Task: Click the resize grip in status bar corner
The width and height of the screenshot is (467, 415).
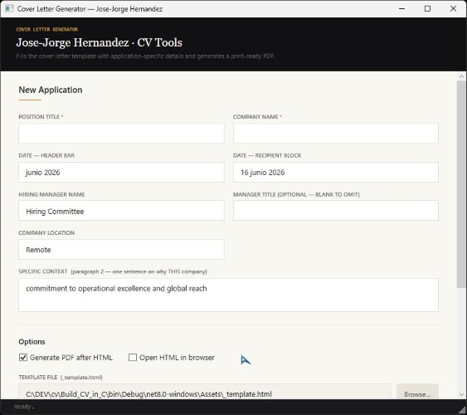Action: tap(463, 411)
